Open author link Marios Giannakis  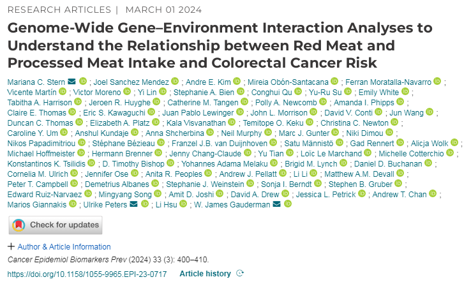[37, 205]
